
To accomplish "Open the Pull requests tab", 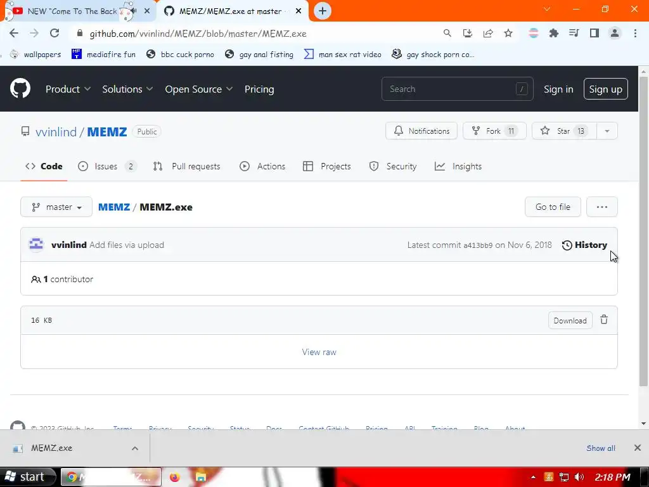I will [x=187, y=166].
